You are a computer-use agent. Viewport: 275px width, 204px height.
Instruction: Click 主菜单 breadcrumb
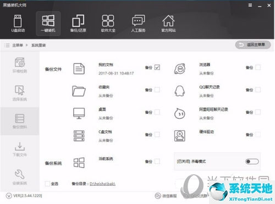click(18, 45)
